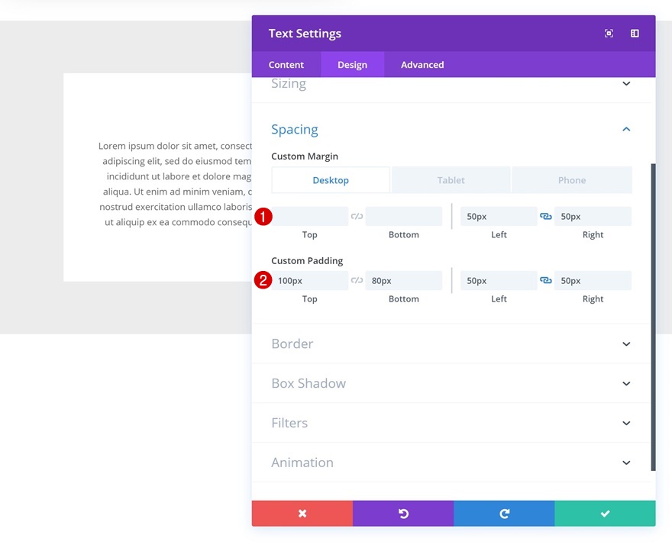Collapse the Spacing section
Screen dimensions: 672x545
[626, 129]
